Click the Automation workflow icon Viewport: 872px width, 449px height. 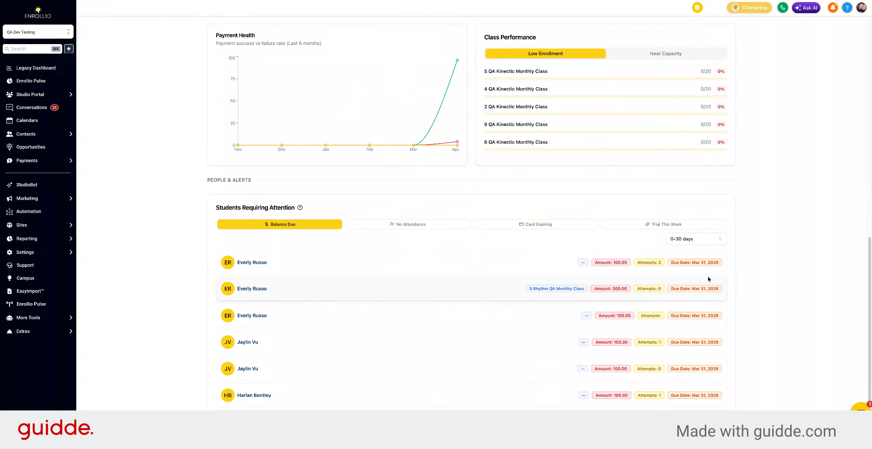click(10, 211)
